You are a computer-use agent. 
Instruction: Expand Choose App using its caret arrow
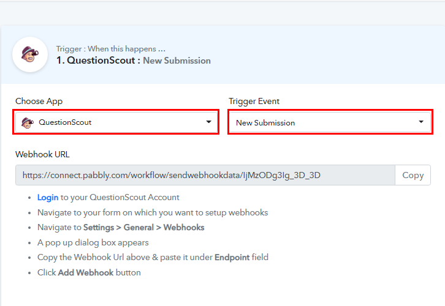click(x=208, y=122)
